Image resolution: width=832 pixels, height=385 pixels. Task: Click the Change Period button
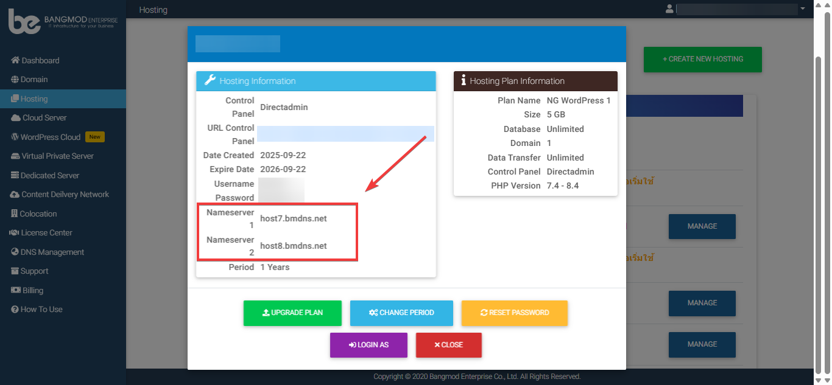401,313
